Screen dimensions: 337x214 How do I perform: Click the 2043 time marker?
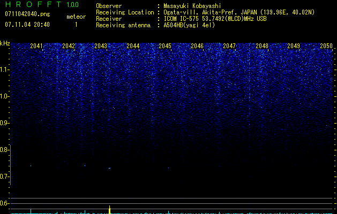(101, 45)
